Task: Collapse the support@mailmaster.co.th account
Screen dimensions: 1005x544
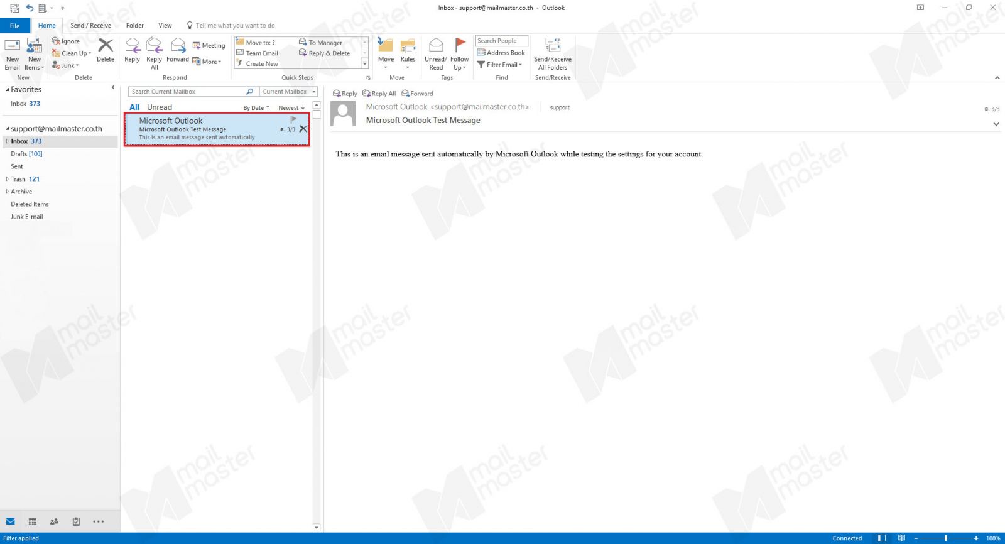Action: tap(8, 129)
